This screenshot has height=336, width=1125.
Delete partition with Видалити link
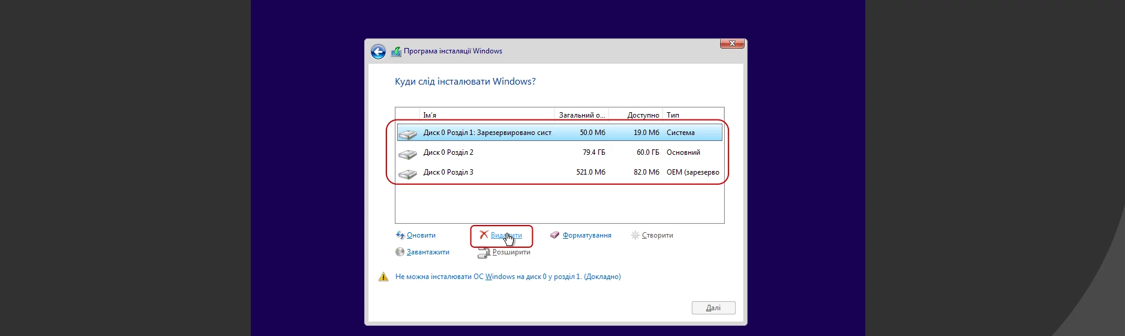point(506,235)
